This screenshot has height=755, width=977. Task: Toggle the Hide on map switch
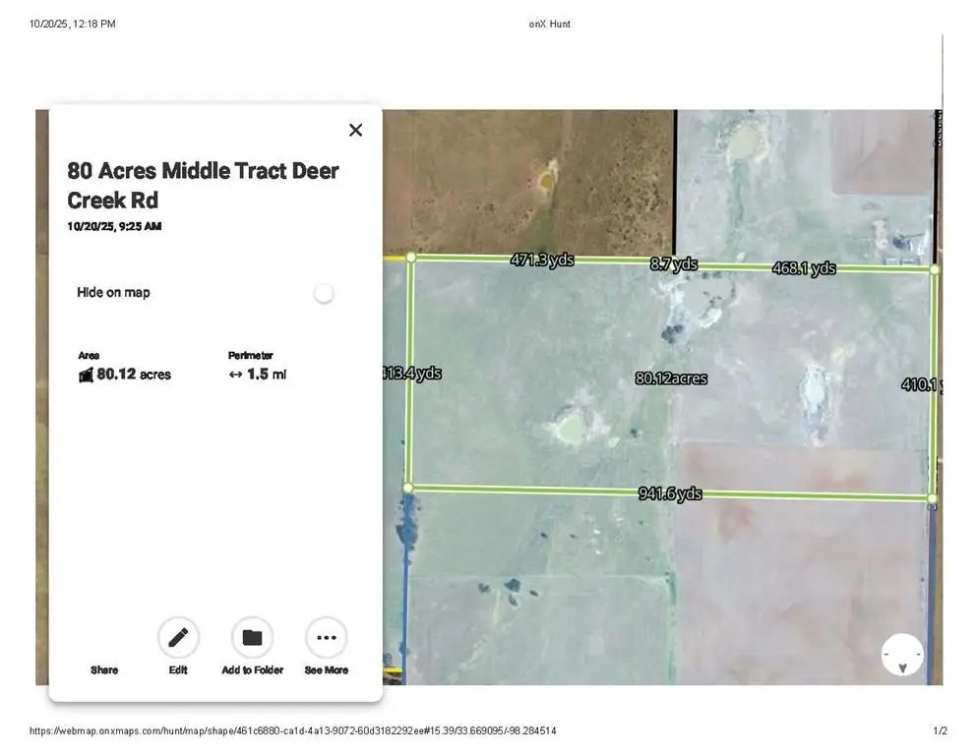click(323, 293)
